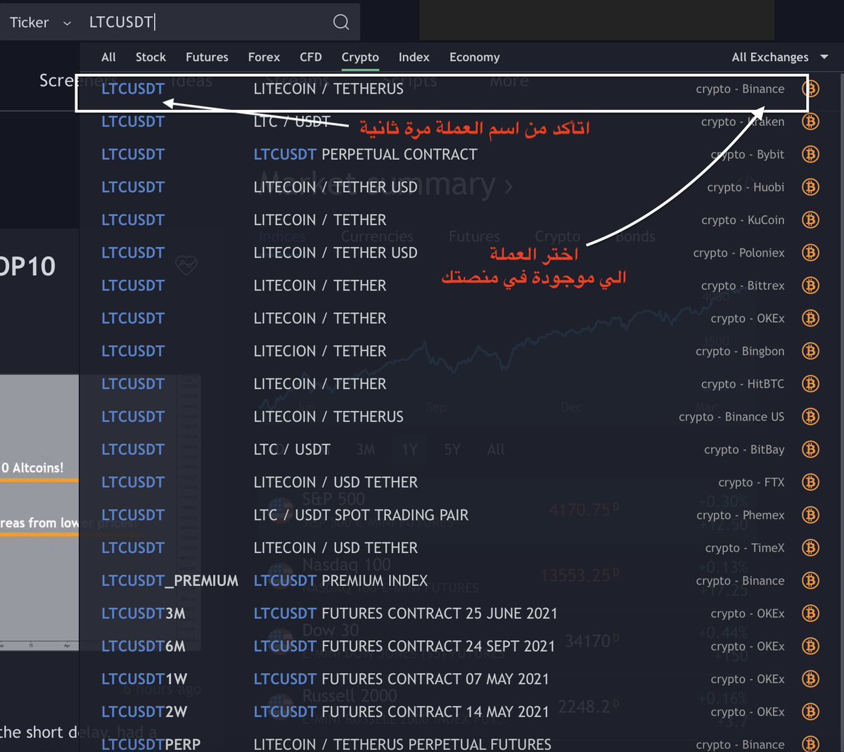The image size is (844, 752).
Task: Click bitcoin icon on the Bybit row
Action: (x=810, y=154)
